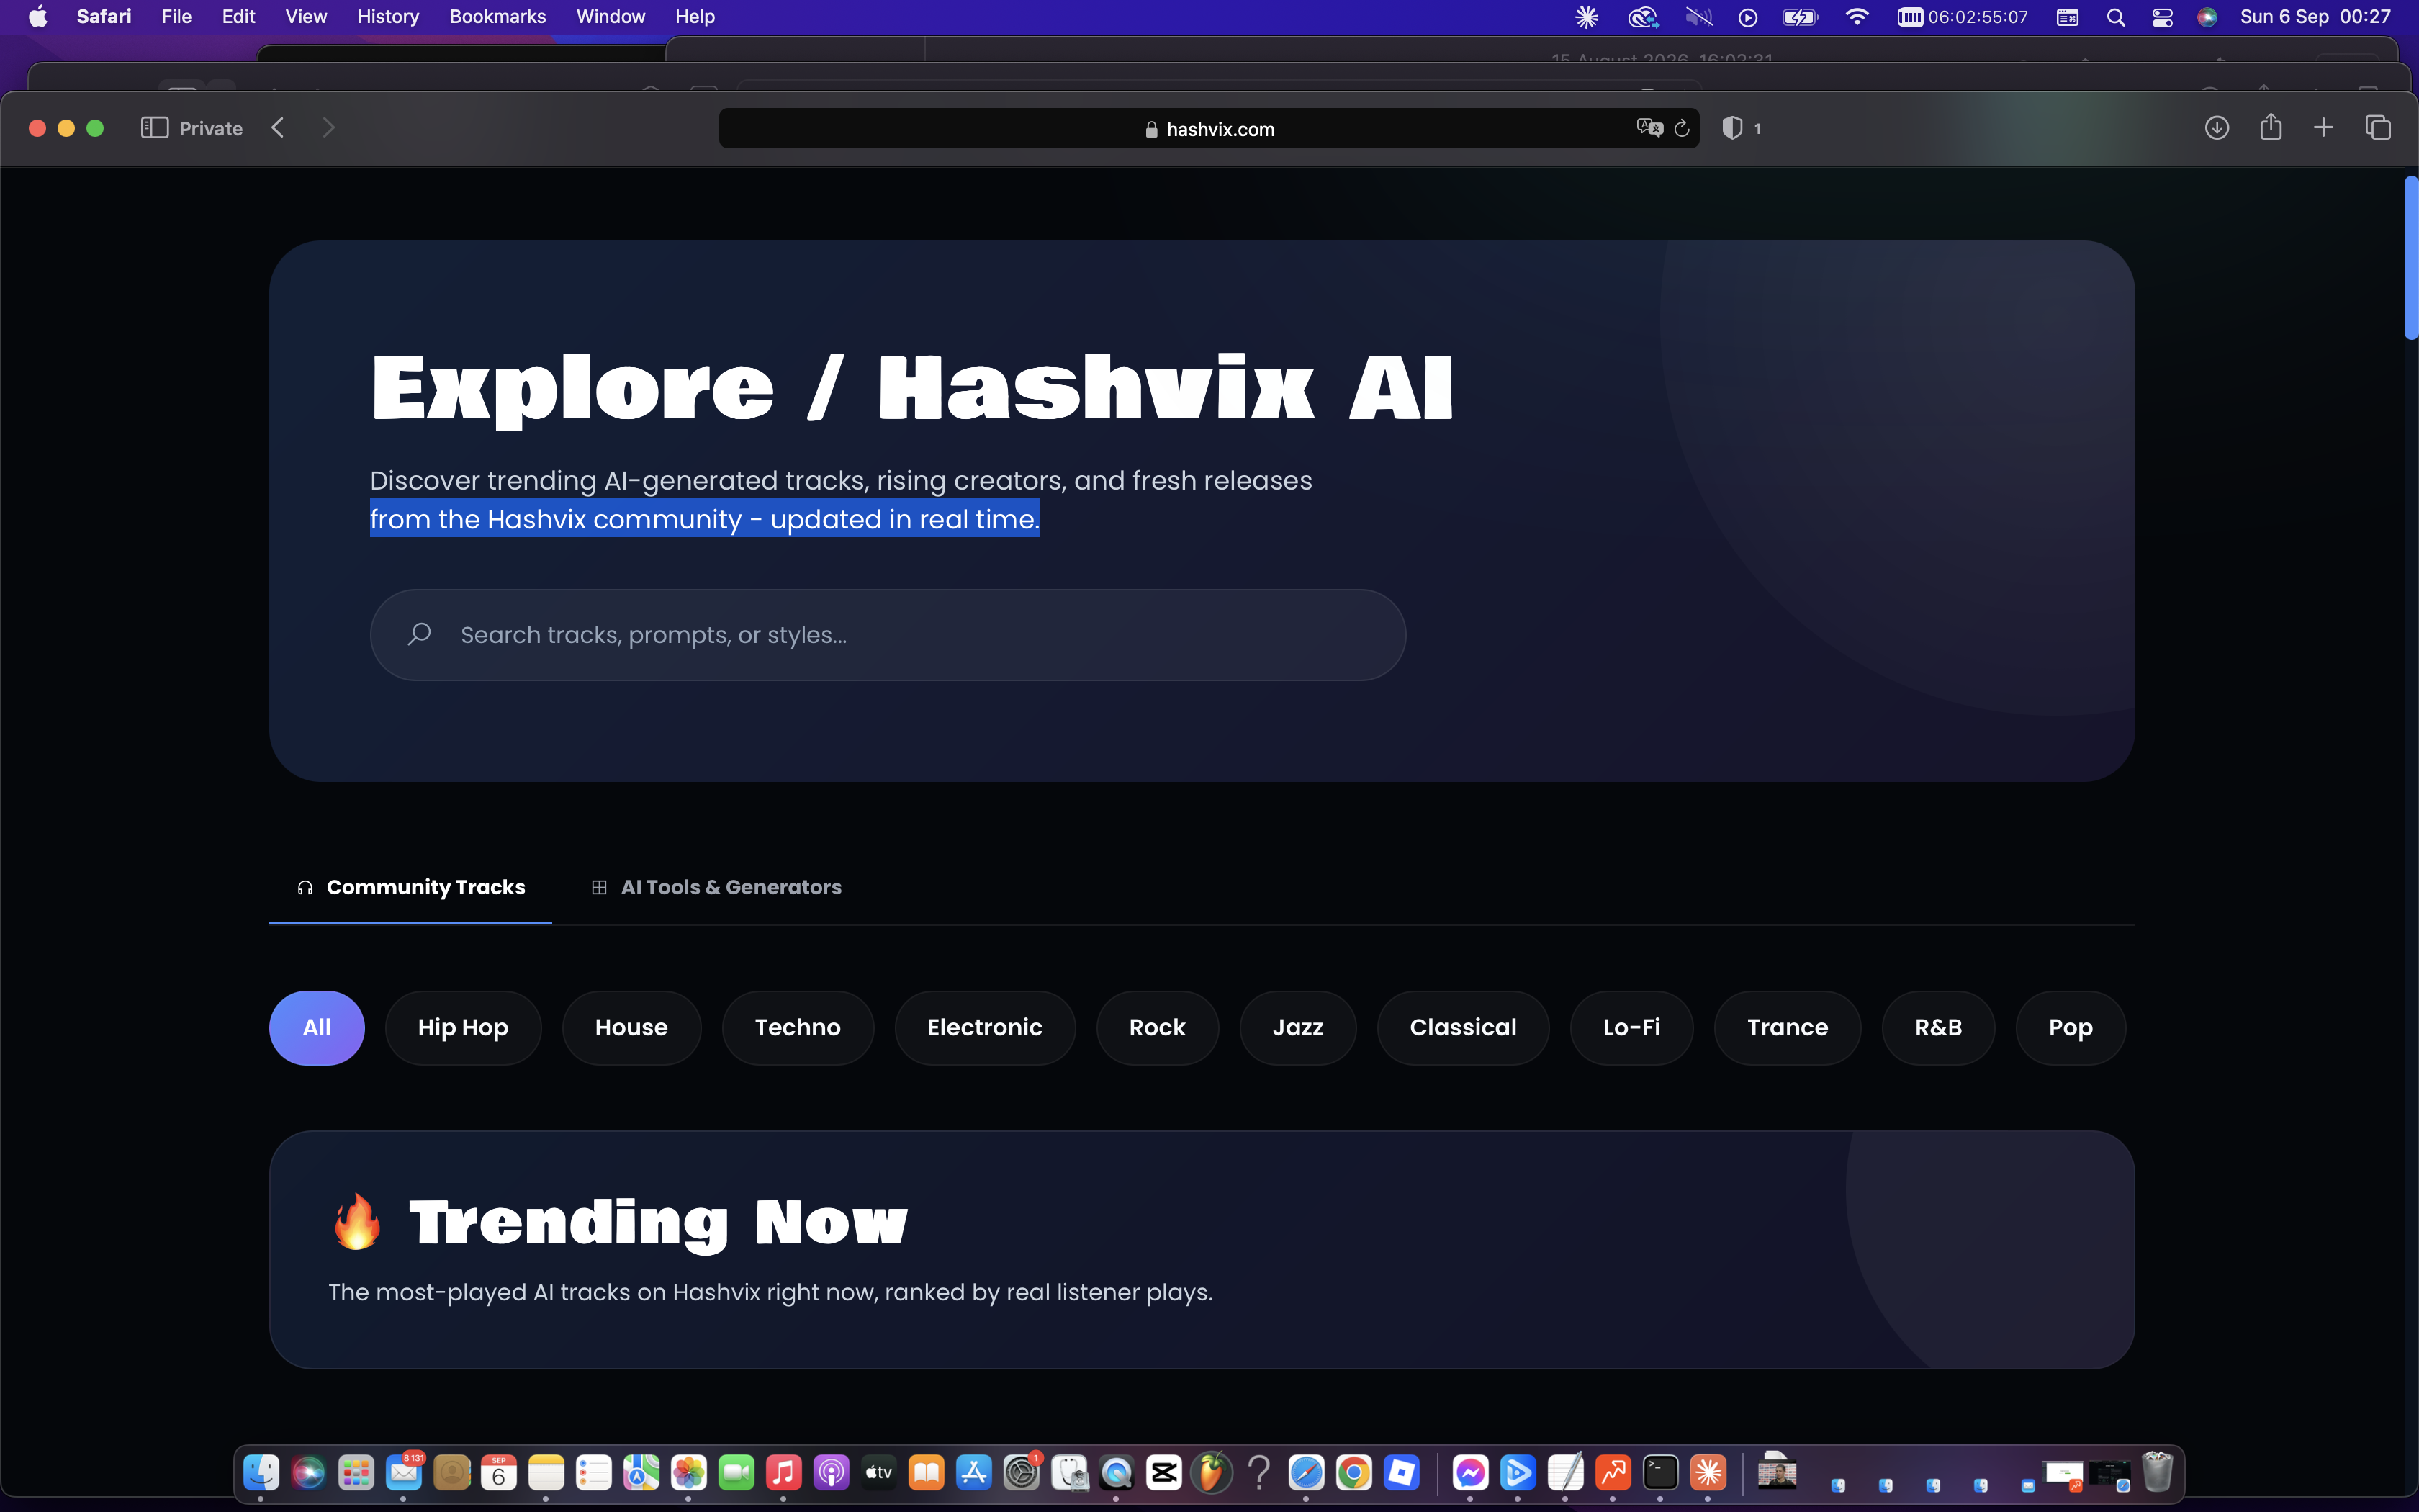2419x1512 pixels.
Task: Click the forward navigation arrow
Action: click(x=328, y=128)
